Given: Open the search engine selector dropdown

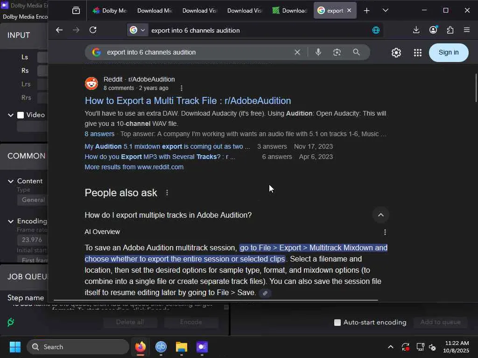Looking at the screenshot, I should (x=138, y=30).
